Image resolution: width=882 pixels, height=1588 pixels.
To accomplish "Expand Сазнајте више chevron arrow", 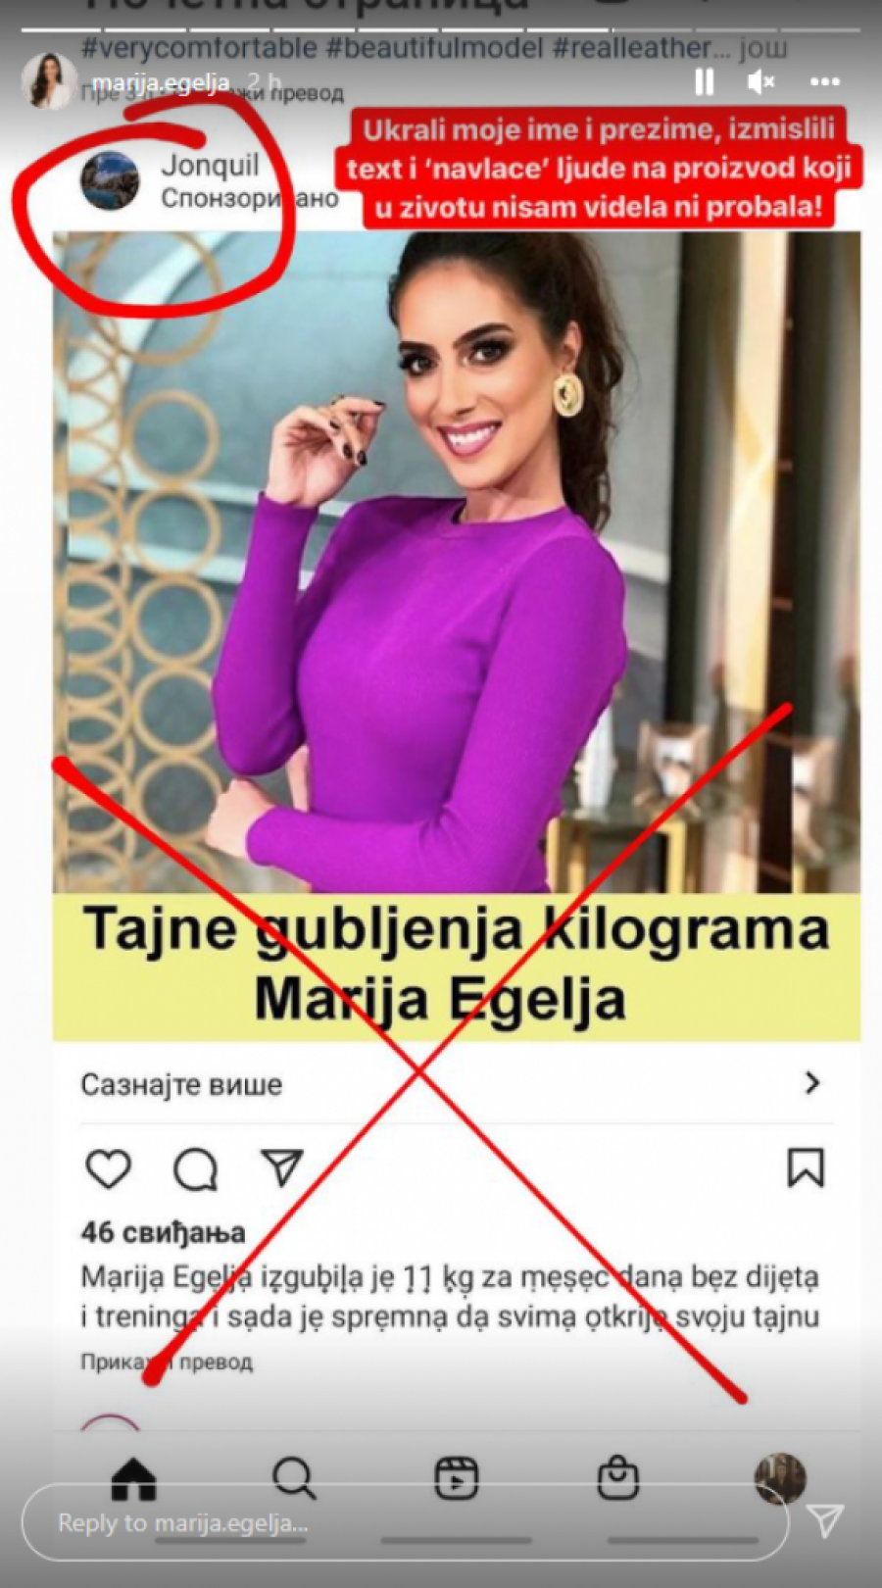I will tap(811, 1083).
